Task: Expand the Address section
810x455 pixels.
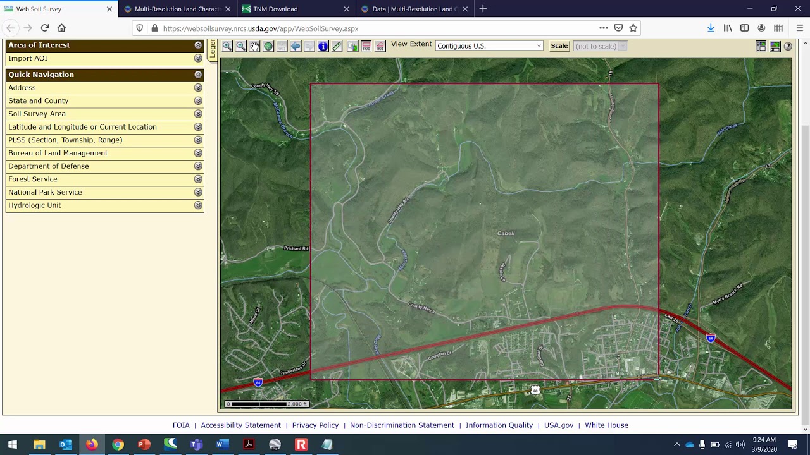Action: point(198,88)
